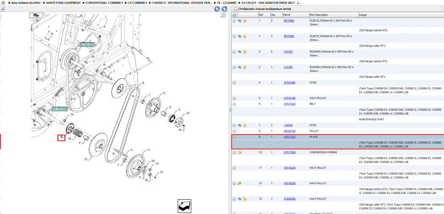Click the box icon for BUSHING qty 1 row

point(244,67)
